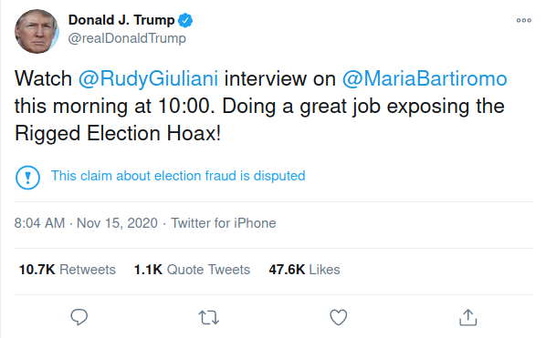Click 'This claim about election fraud is disputed'
Viewport: 546px width, 338px height.
tap(178, 176)
